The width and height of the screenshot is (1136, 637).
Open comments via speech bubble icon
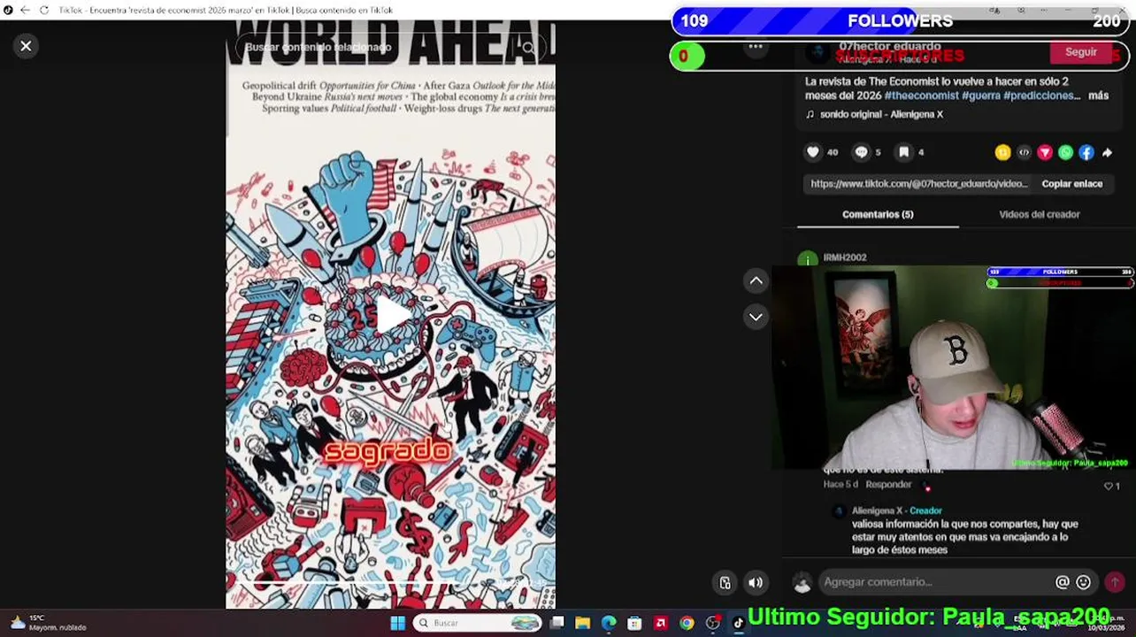[861, 152]
